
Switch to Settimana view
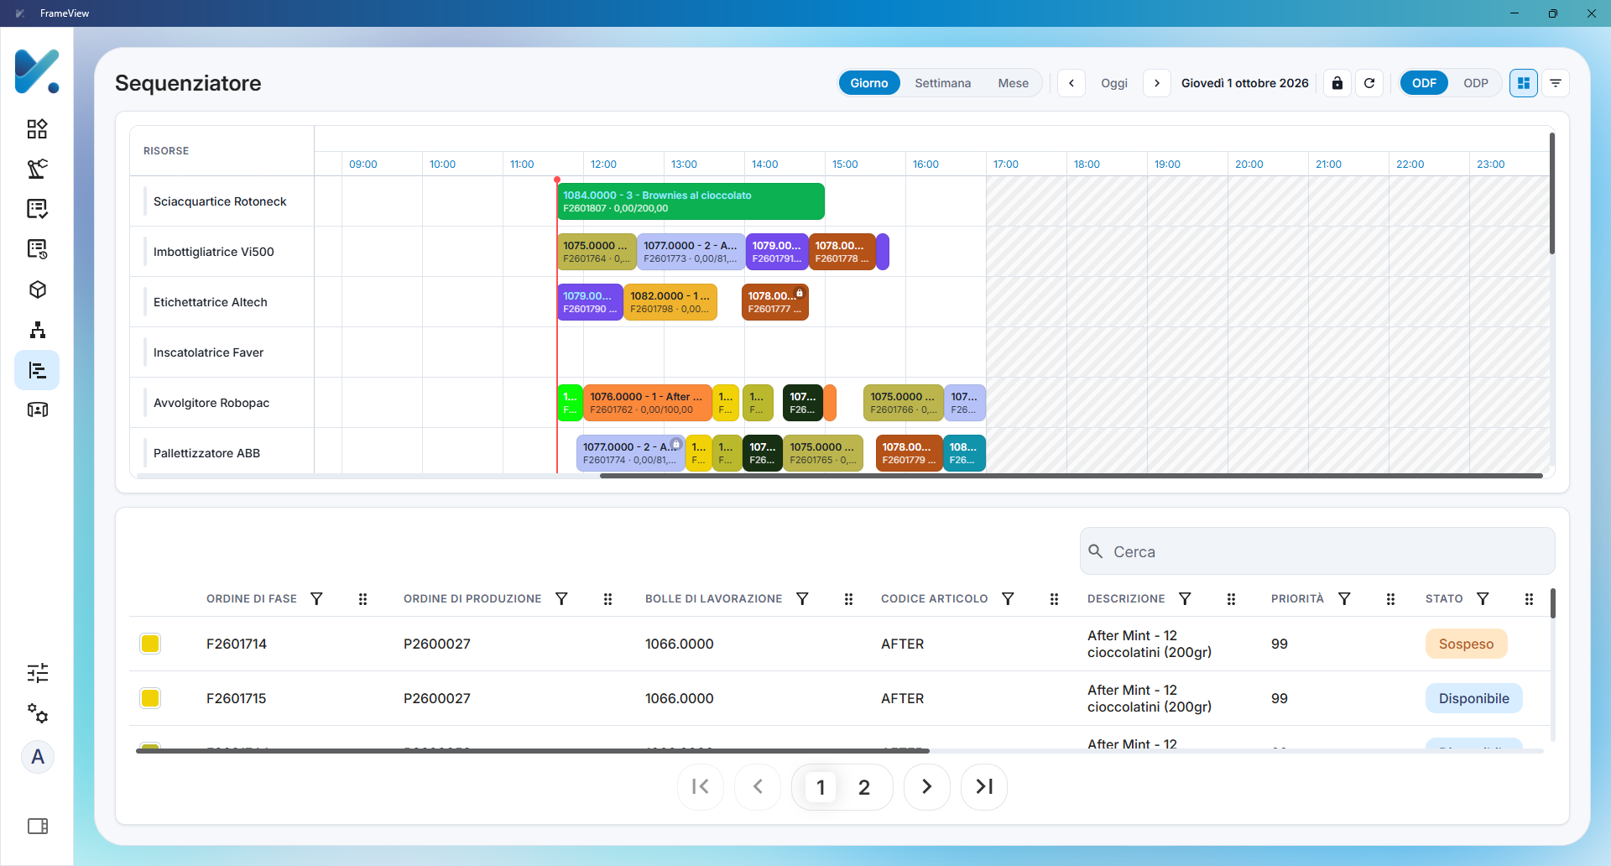(x=942, y=83)
